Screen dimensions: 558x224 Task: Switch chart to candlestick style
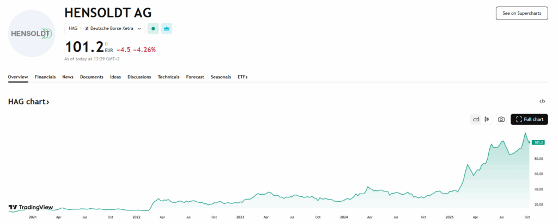486,120
